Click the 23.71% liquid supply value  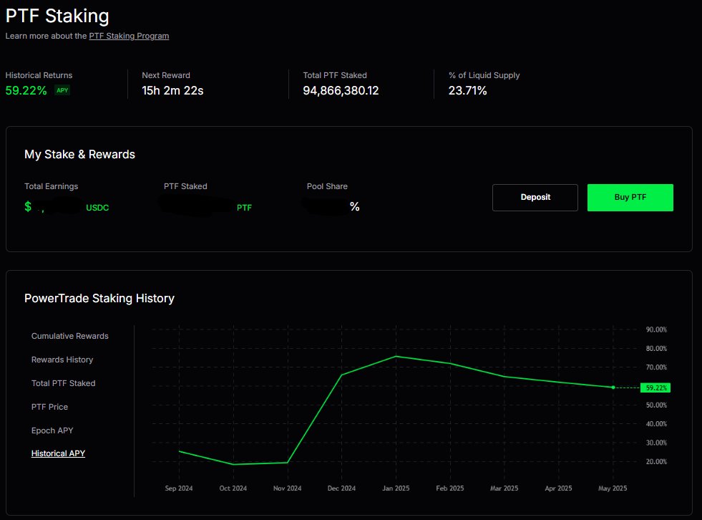tap(467, 90)
